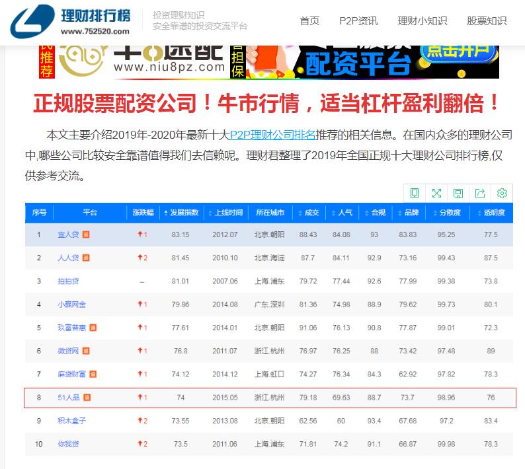Click the red up arrow in 积木盒子 row
Screen dimensions: 525x469
[x=140, y=421]
